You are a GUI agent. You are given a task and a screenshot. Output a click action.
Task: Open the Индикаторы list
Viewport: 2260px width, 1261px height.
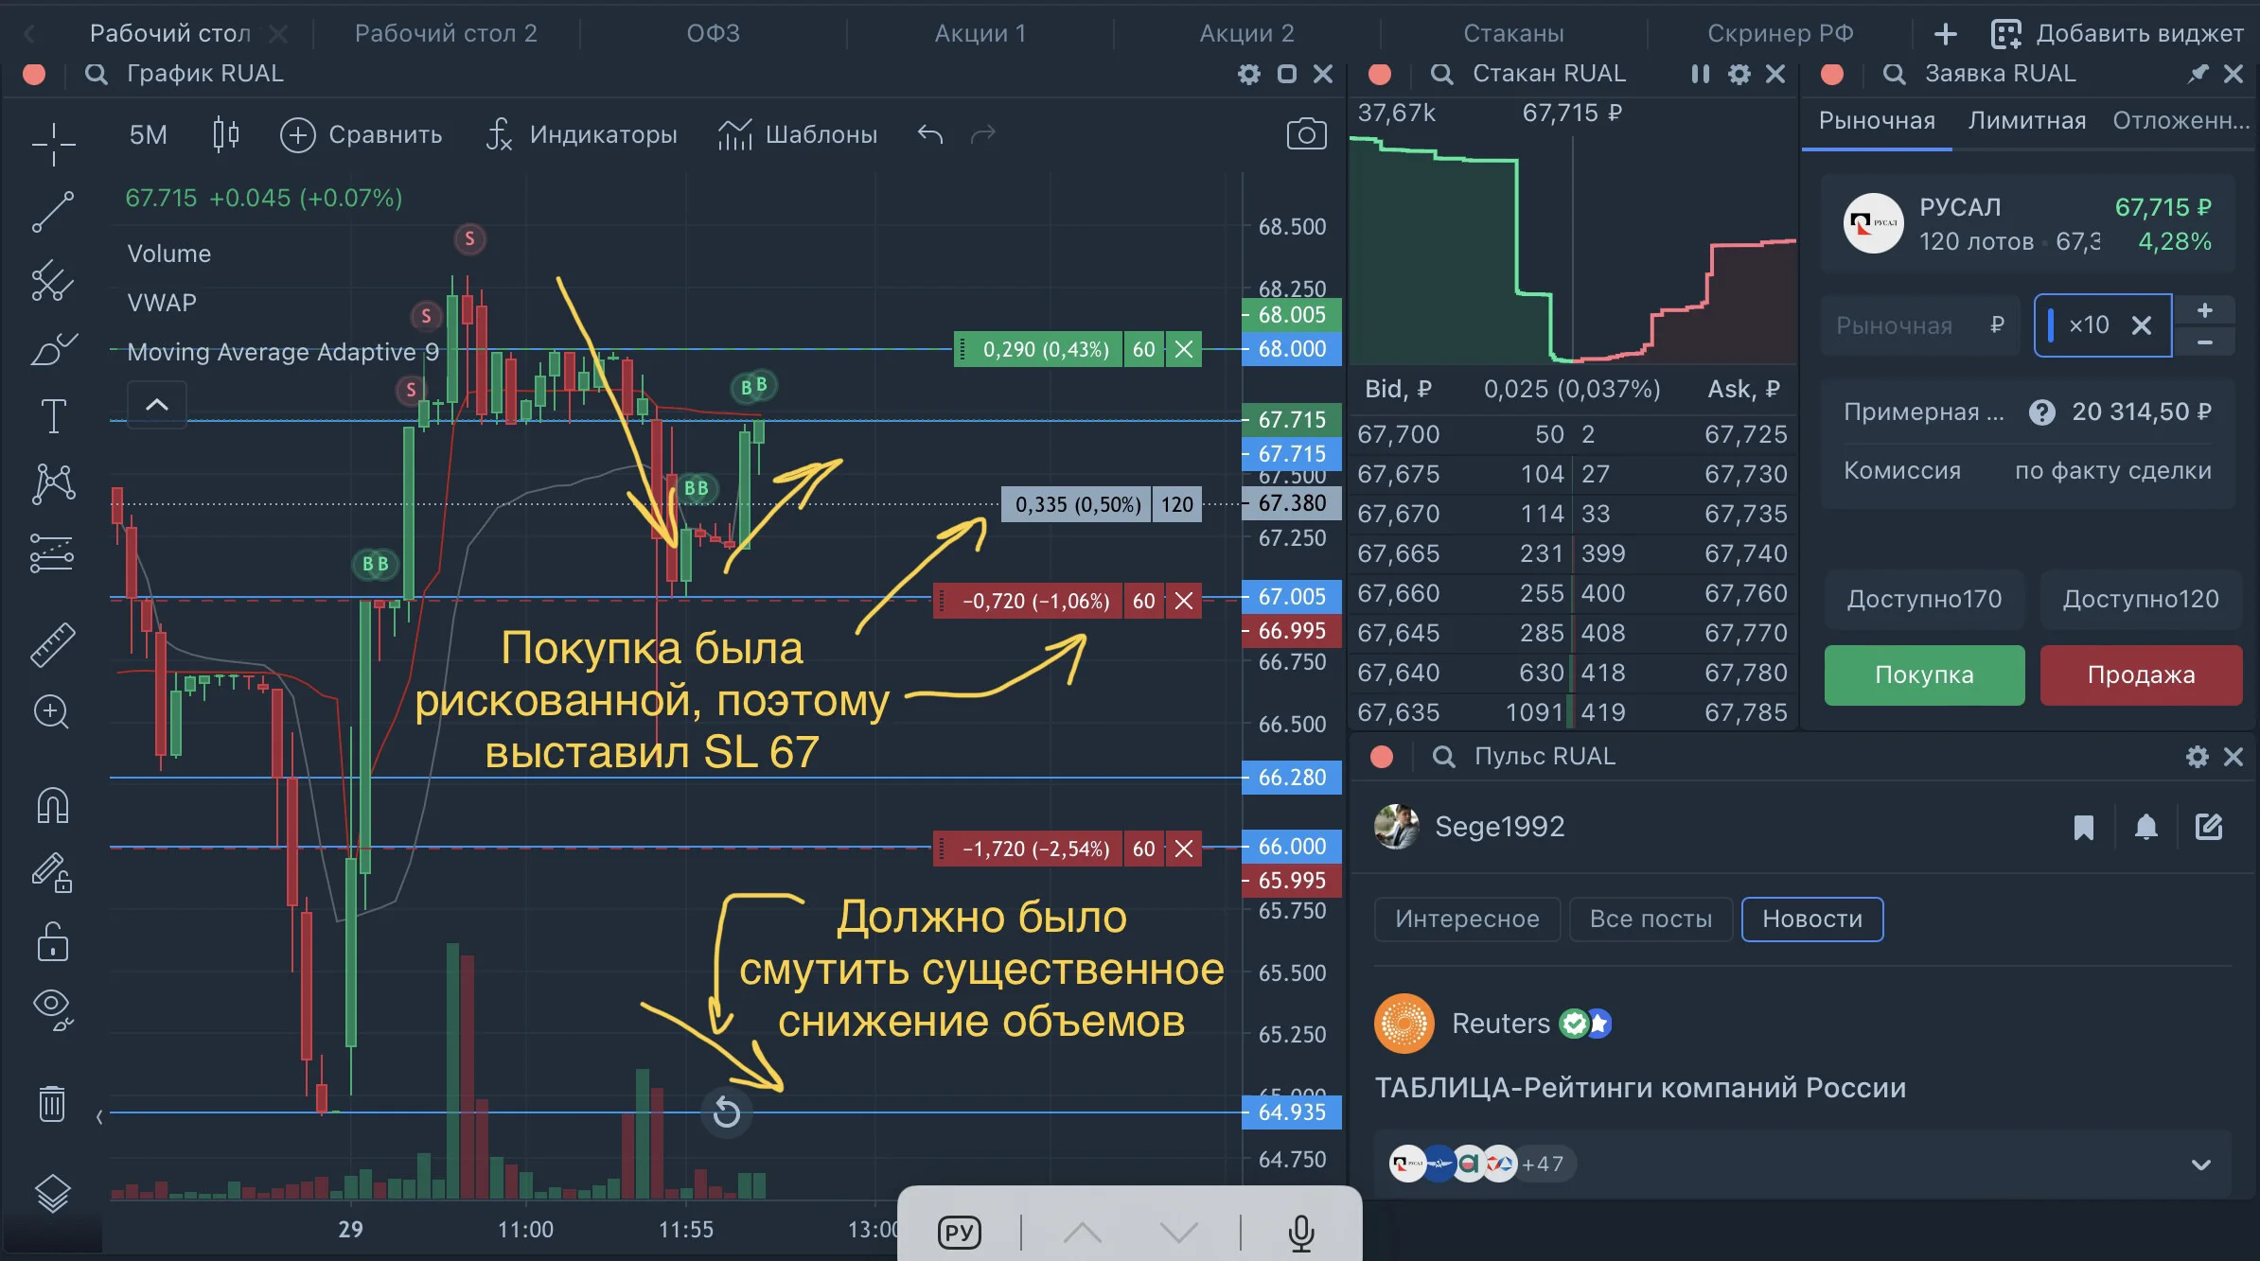click(x=581, y=134)
